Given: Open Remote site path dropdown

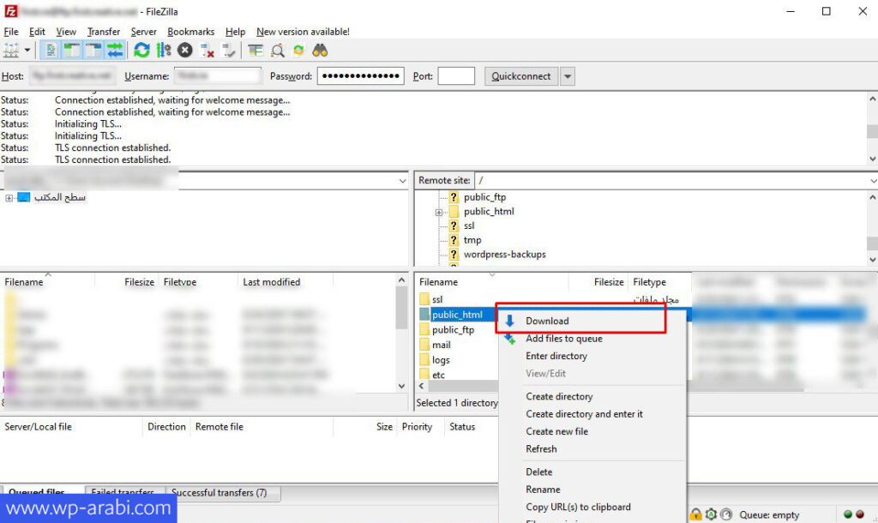Looking at the screenshot, I should point(872,181).
